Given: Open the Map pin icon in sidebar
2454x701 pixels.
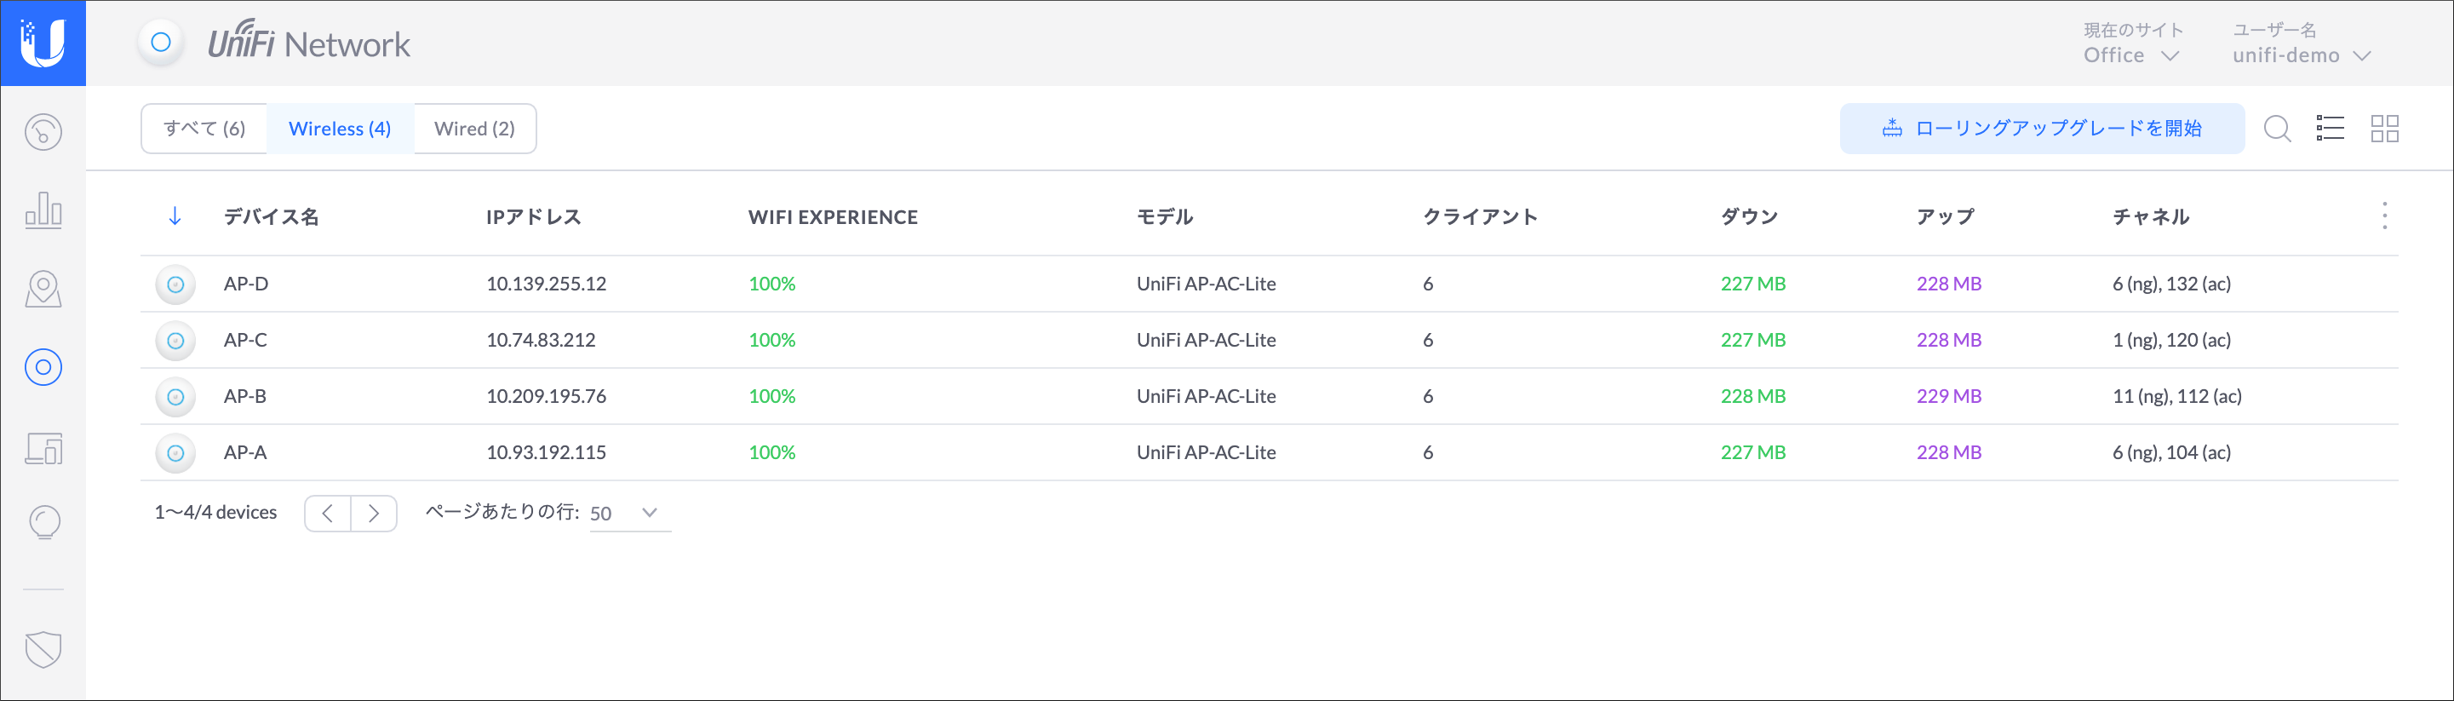Looking at the screenshot, I should (x=43, y=289).
